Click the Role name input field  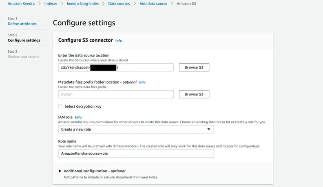pyautogui.click(x=136, y=154)
